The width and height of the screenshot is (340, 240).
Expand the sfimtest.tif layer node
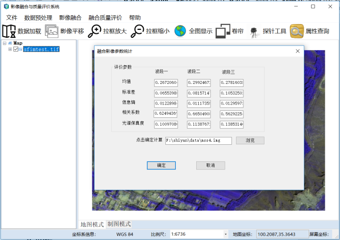[x=10, y=49]
